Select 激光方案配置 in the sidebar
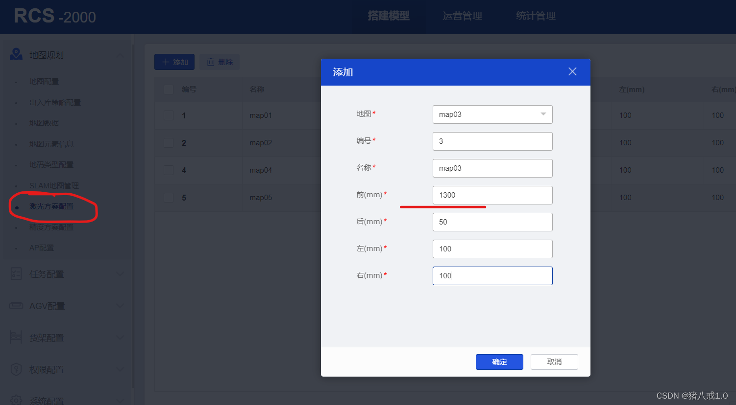Viewport: 736px width, 405px height. [x=51, y=206]
